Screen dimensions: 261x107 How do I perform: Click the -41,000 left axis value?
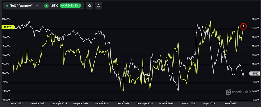click(6, 100)
